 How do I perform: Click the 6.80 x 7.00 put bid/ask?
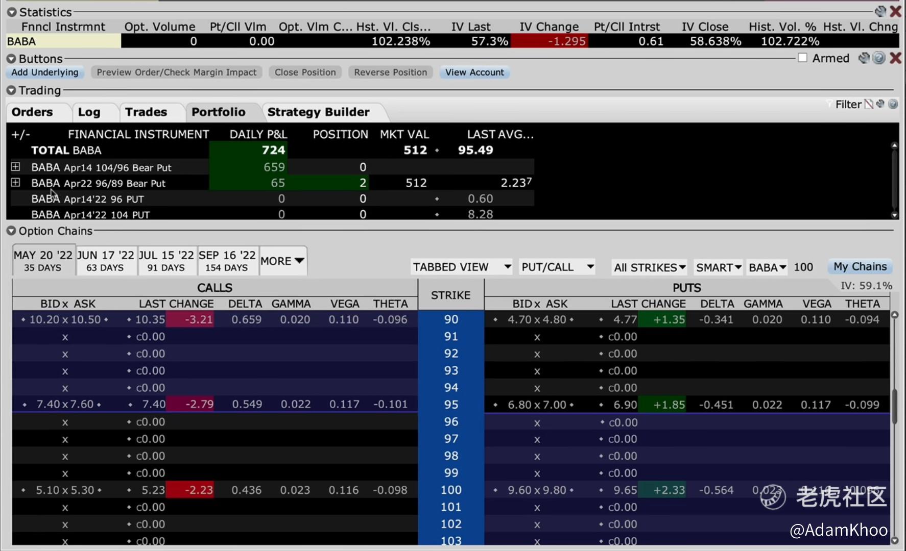(x=537, y=405)
